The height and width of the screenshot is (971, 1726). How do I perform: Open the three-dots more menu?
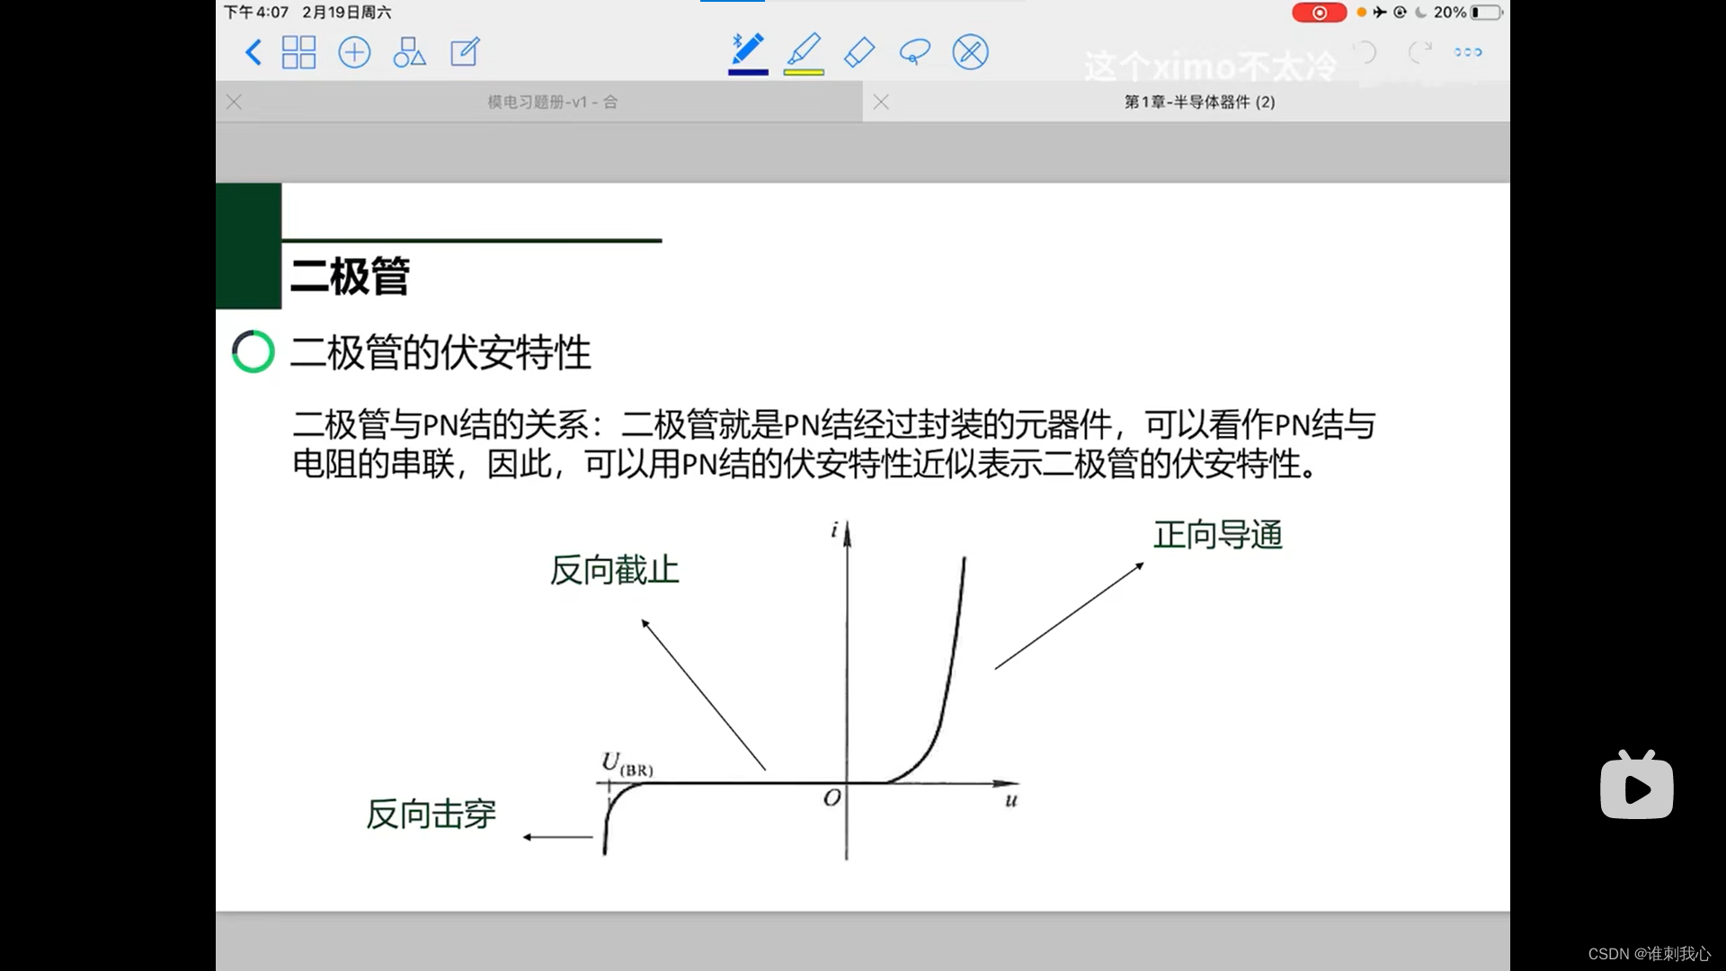(1468, 52)
